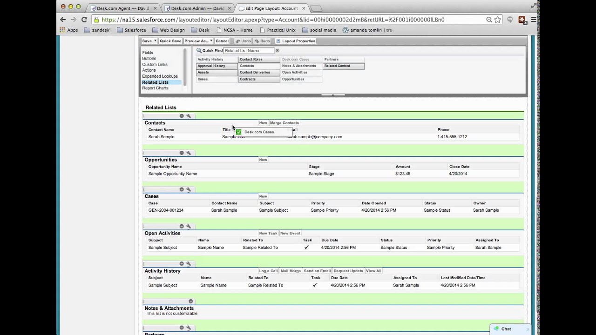Image resolution: width=596 pixels, height=335 pixels.
Task: Switch to Desk.com Admin browser tab
Action: coord(198,8)
